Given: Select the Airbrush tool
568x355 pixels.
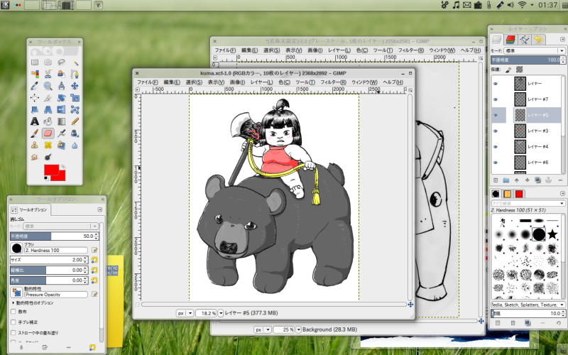Looking at the screenshot, I should pos(61,133).
